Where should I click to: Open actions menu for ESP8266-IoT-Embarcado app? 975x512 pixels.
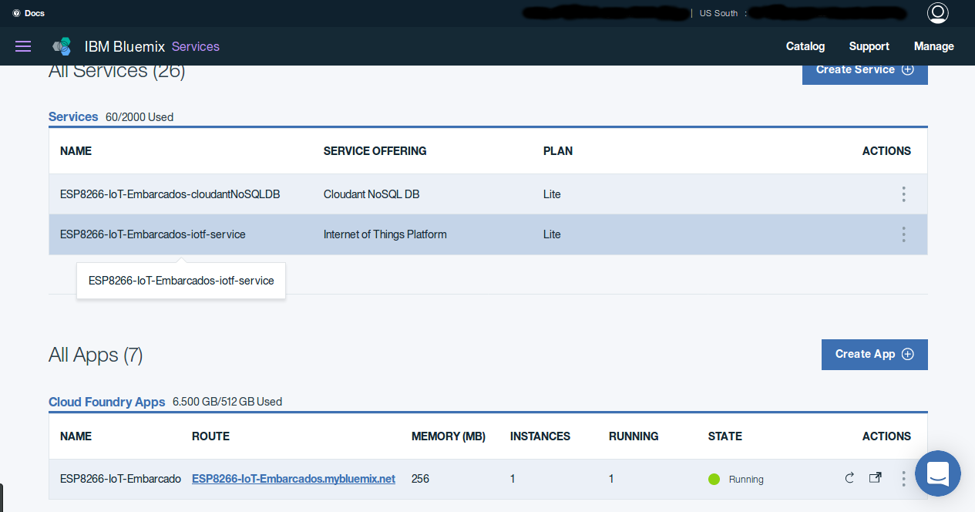point(903,479)
